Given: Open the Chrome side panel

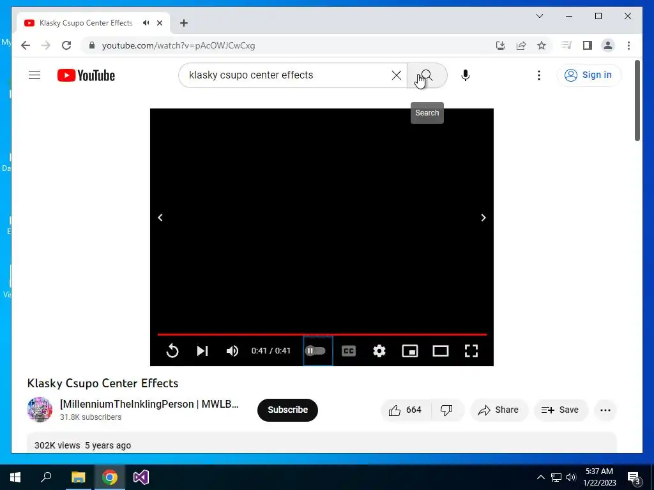Looking at the screenshot, I should (x=588, y=45).
